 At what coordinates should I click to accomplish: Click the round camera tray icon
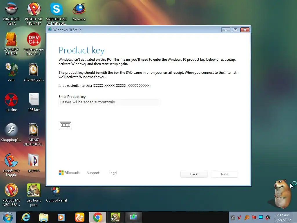pos(268,217)
